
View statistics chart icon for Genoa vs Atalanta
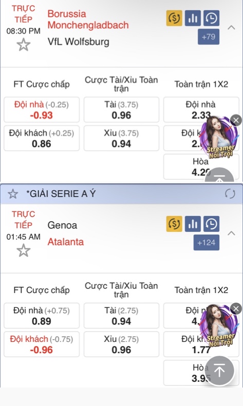tap(193, 224)
